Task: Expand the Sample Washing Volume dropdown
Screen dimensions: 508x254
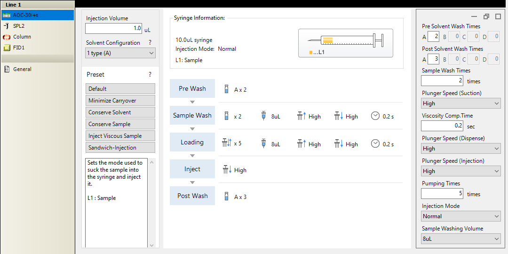Action: (x=460, y=239)
